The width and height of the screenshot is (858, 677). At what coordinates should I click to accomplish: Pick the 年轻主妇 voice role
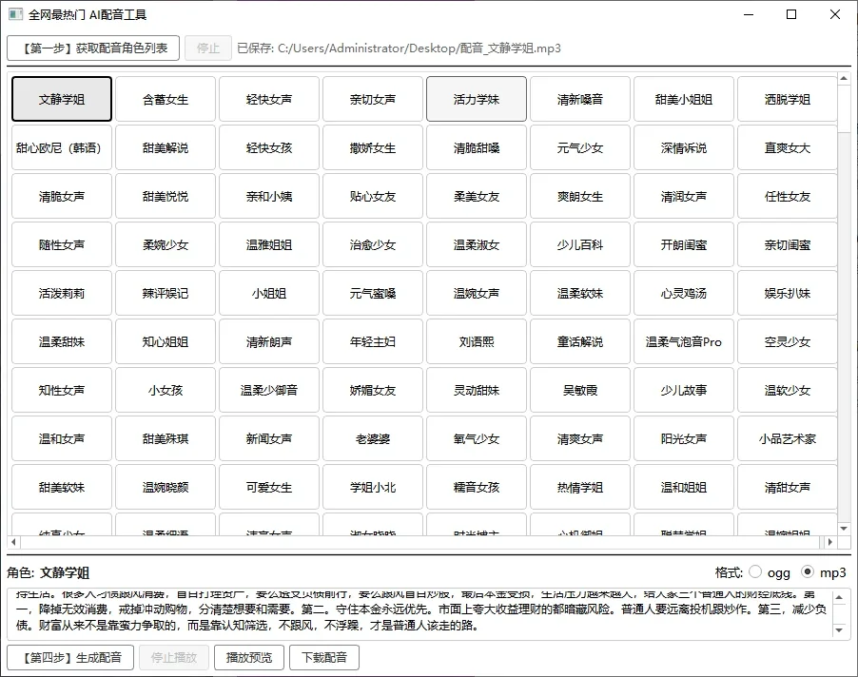[373, 341]
